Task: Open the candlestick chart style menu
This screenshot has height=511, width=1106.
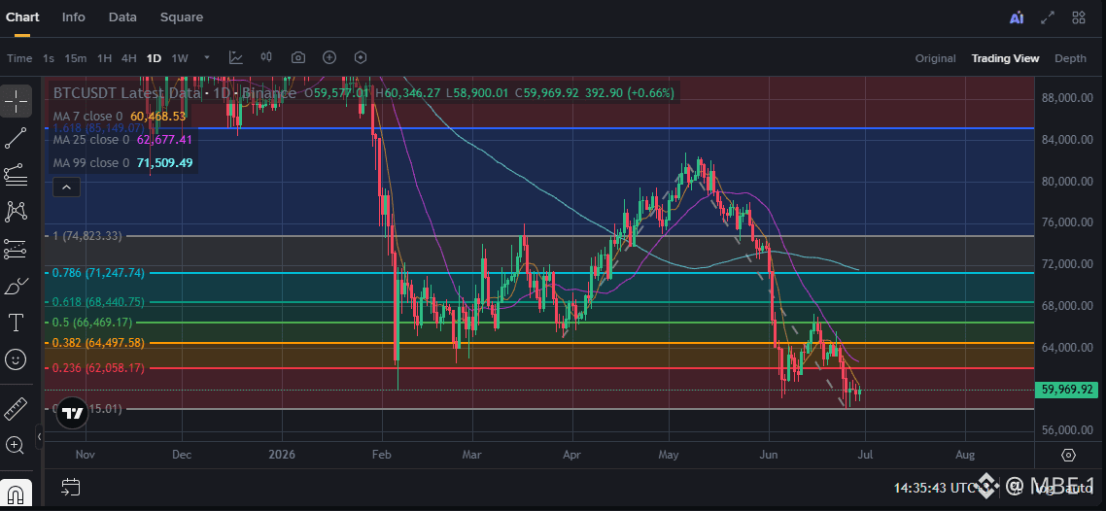Action: click(266, 57)
